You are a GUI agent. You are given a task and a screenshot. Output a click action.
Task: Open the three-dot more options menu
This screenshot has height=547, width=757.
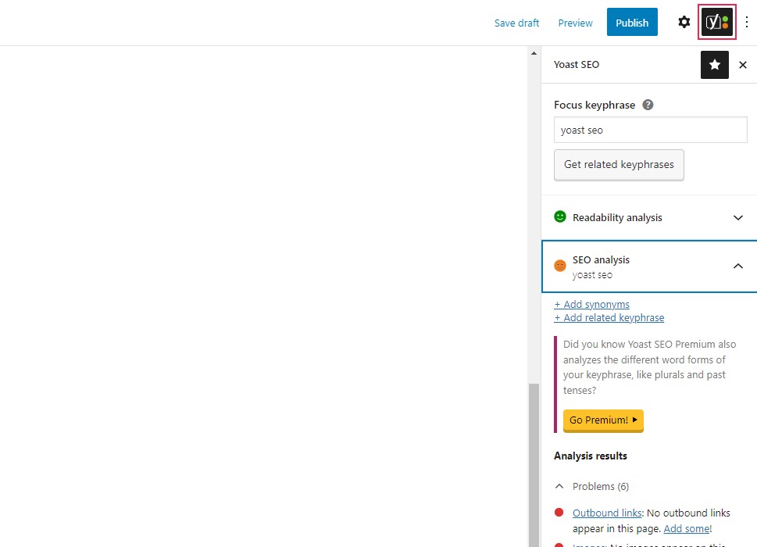point(746,22)
